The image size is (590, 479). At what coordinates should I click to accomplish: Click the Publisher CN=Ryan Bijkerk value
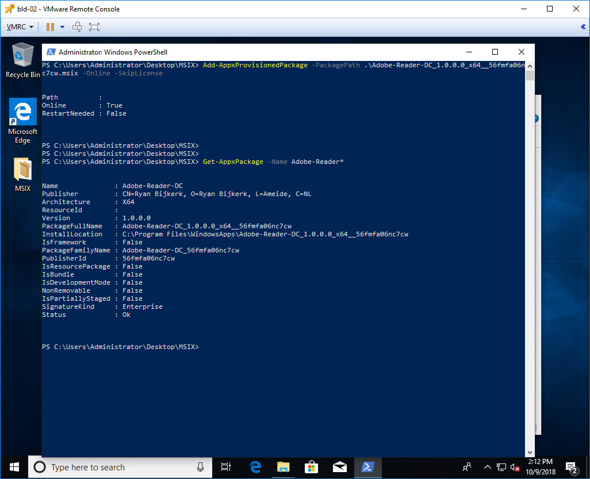[x=217, y=194]
